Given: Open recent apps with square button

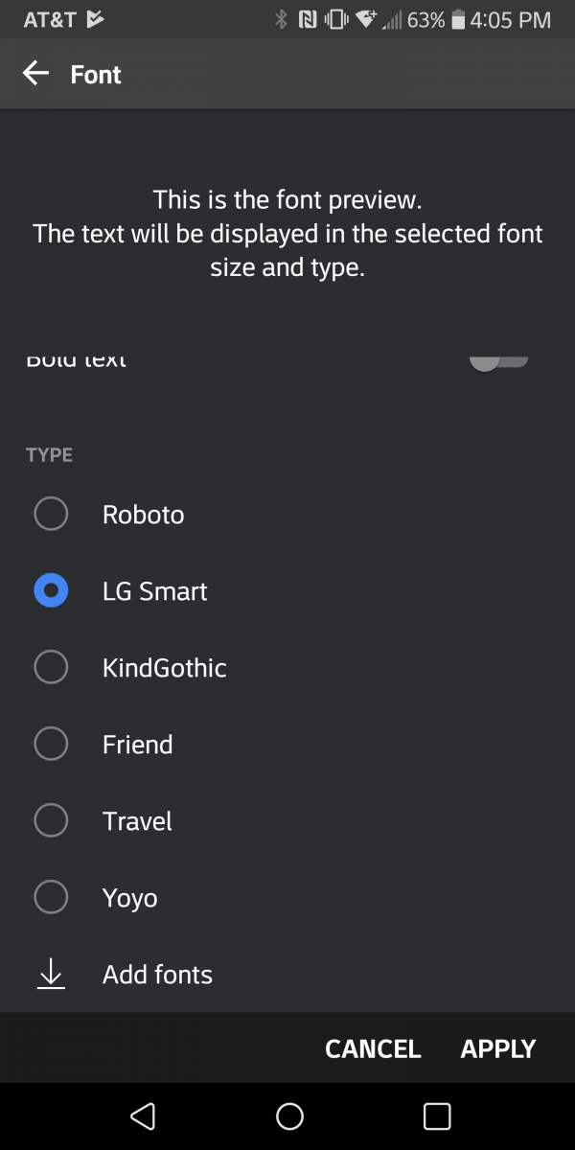Looking at the screenshot, I should coord(436,1115).
